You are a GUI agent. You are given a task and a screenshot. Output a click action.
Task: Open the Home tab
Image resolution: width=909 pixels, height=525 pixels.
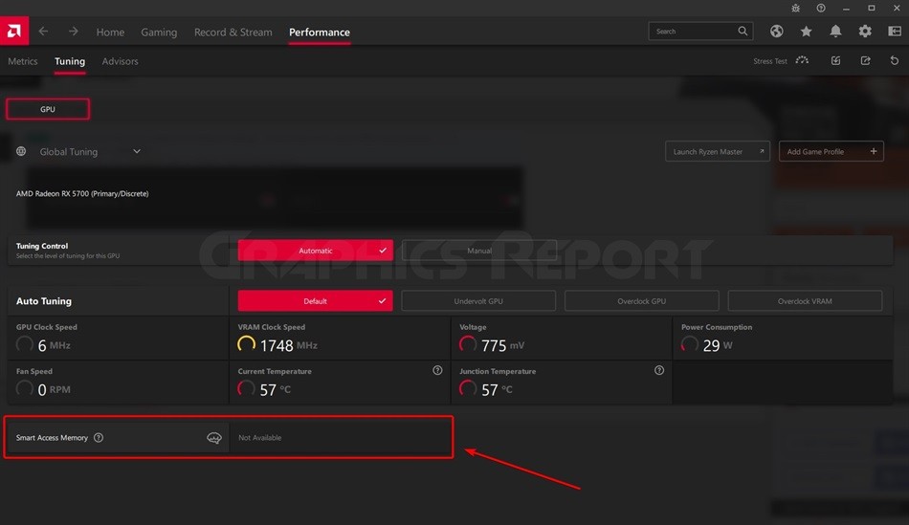(x=110, y=32)
